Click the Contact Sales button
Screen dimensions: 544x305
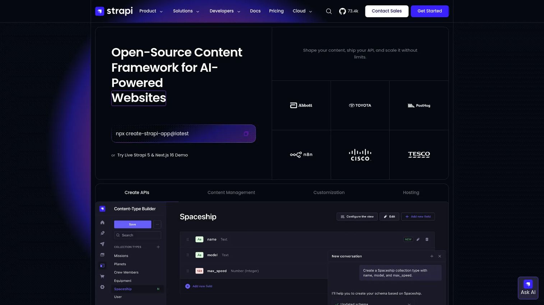click(x=387, y=11)
